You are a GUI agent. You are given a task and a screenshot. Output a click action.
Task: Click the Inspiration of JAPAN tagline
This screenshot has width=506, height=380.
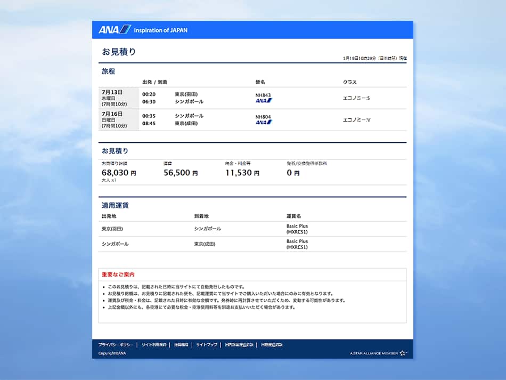(160, 30)
